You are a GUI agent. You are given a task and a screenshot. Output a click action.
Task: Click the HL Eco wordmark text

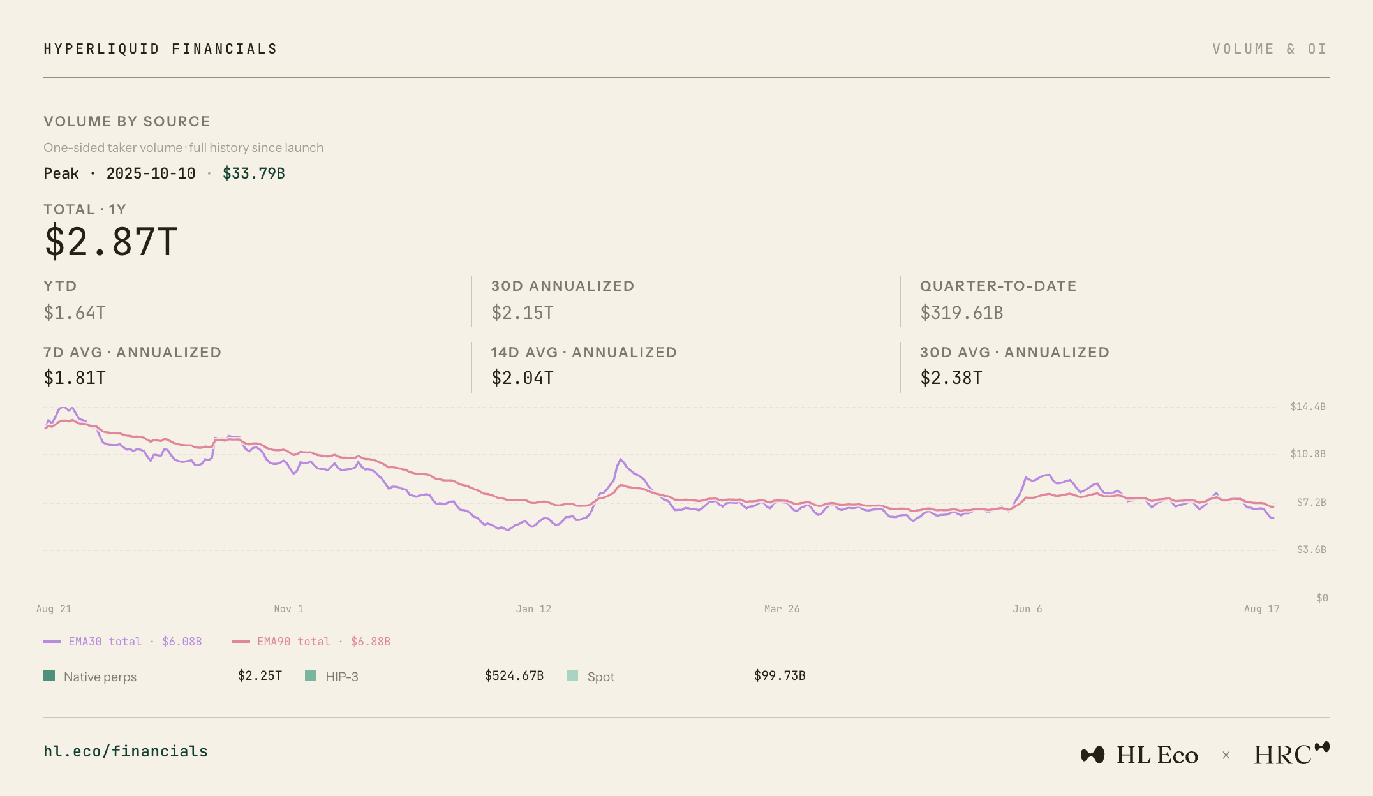1157,755
